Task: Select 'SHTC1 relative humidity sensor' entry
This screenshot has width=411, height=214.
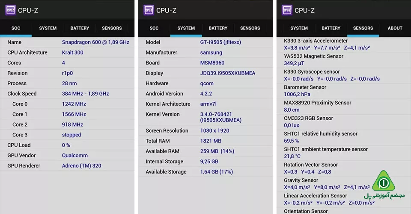Action: (x=321, y=134)
